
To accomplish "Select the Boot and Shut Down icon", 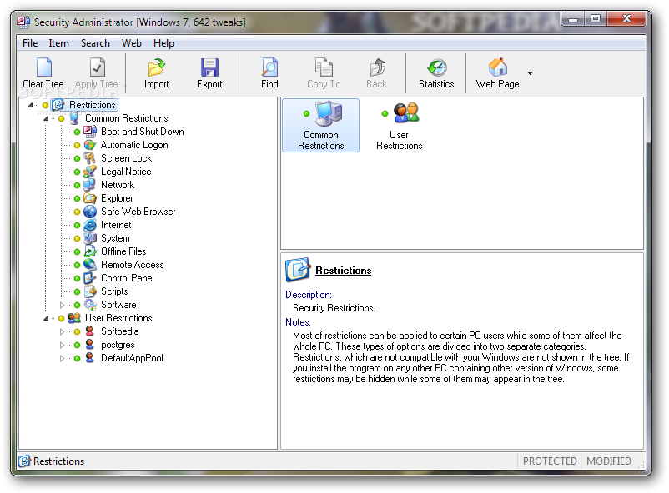I will click(x=90, y=132).
